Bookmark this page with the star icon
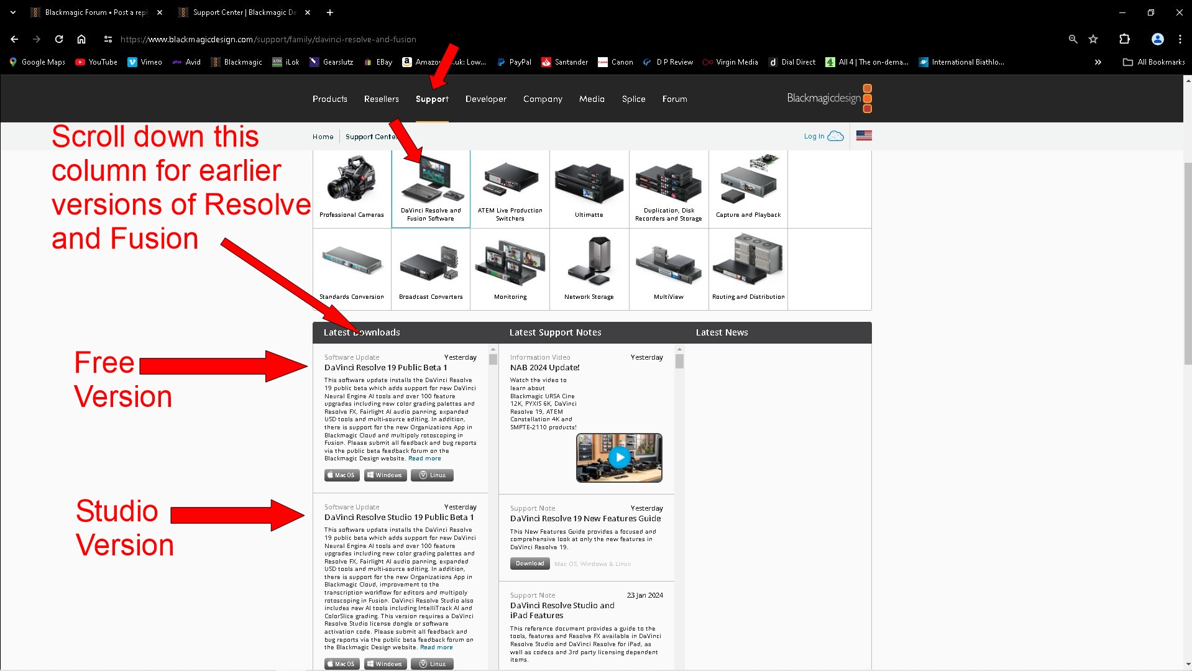Viewport: 1192px width, 671px height. (x=1093, y=39)
